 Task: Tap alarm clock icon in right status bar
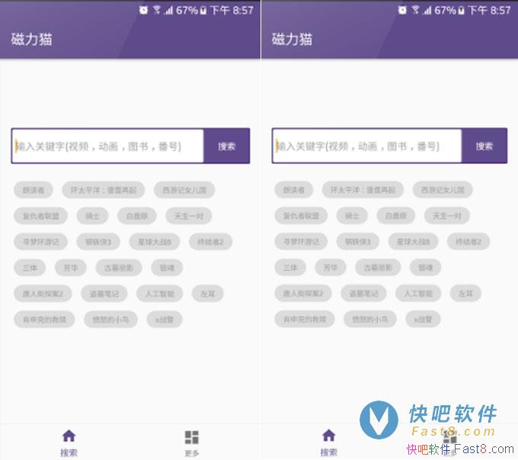[x=402, y=10]
